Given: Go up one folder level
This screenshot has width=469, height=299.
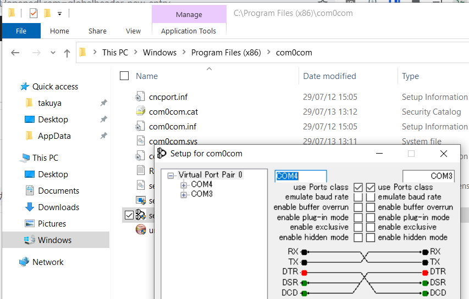Looking at the screenshot, I should coord(67,53).
